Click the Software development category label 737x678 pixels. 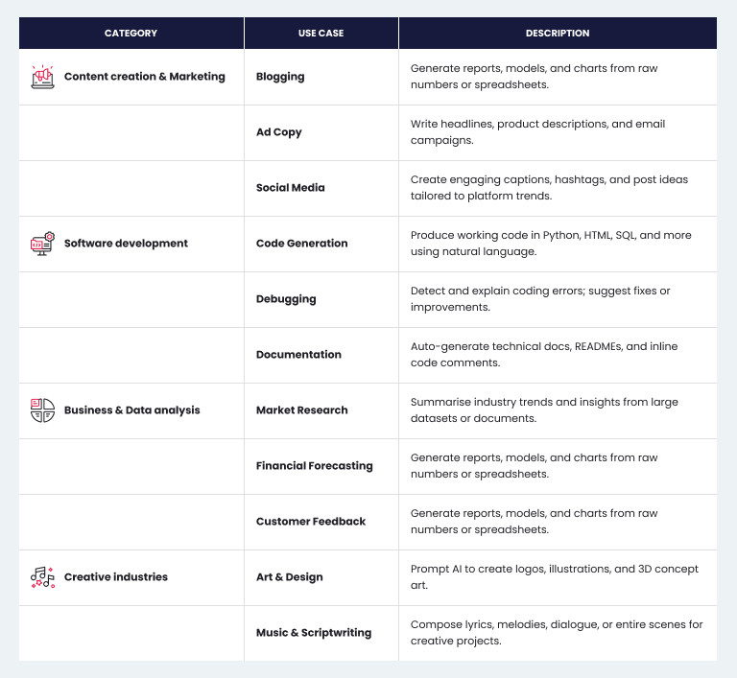point(126,244)
